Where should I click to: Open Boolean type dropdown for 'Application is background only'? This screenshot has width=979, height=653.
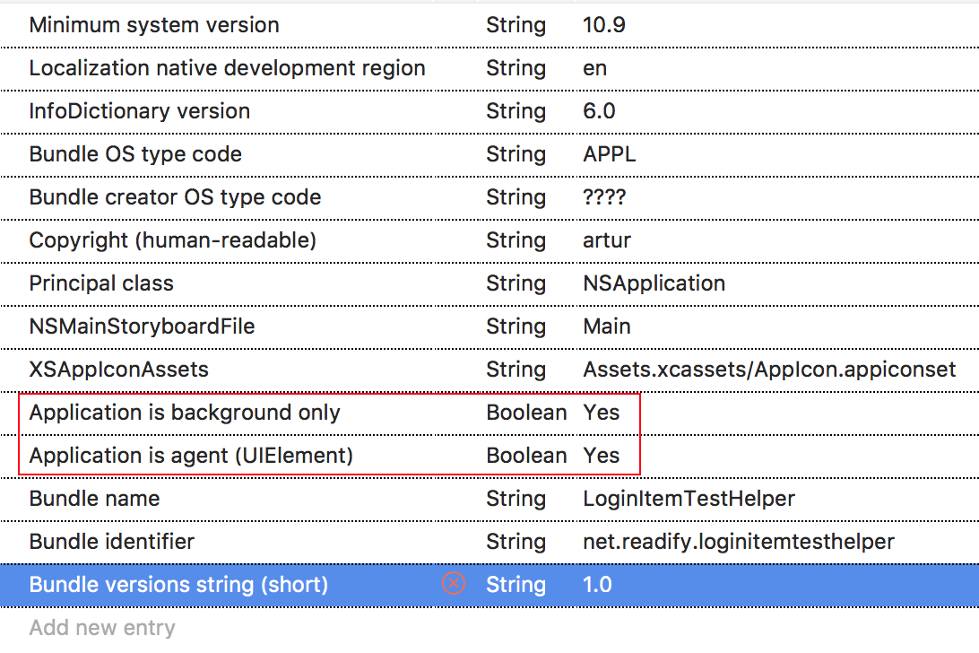[526, 413]
